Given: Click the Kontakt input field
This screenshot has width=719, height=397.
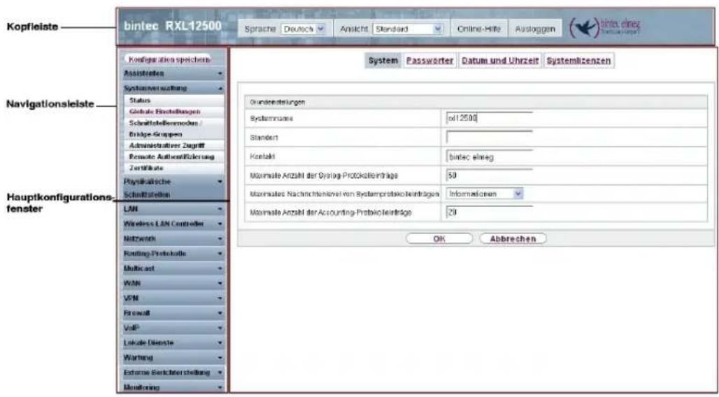Looking at the screenshot, I should (x=490, y=157).
